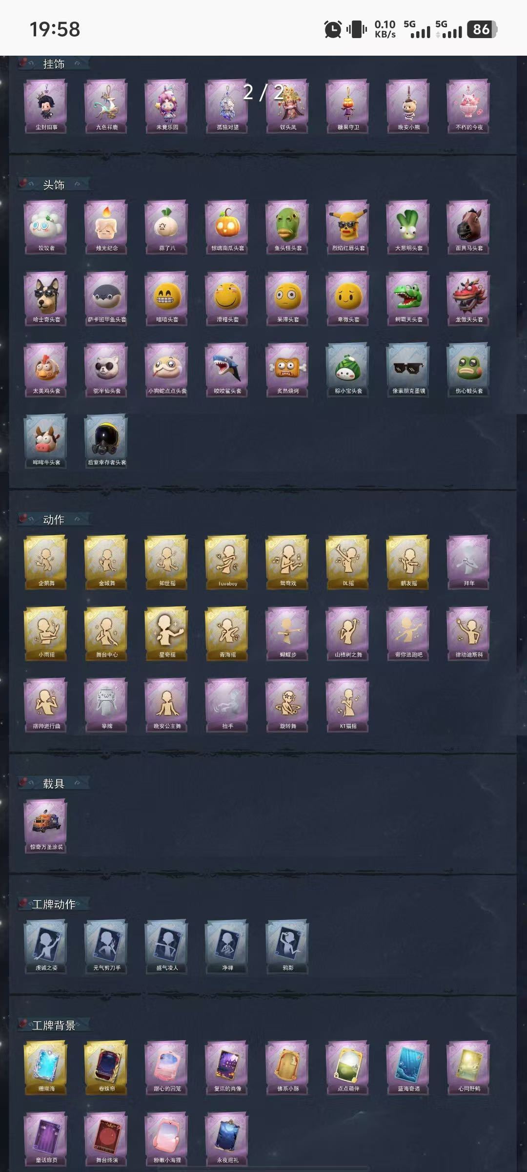Select the 'DL摇' golden dance emote
The width and height of the screenshot is (527, 1172).
[x=348, y=562]
